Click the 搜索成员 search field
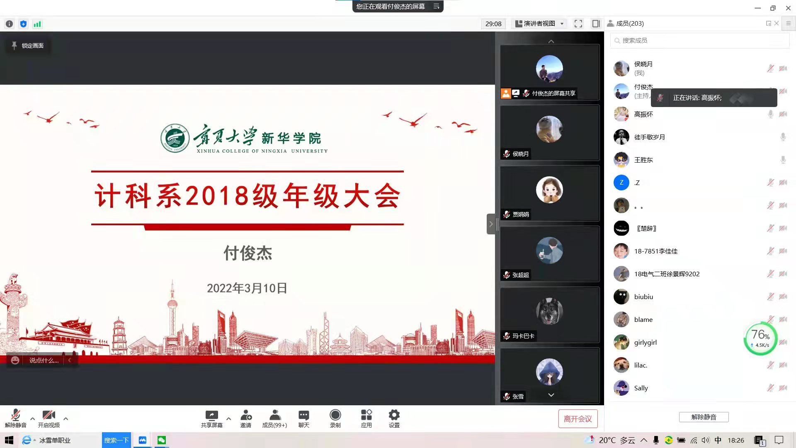 [x=699, y=40]
